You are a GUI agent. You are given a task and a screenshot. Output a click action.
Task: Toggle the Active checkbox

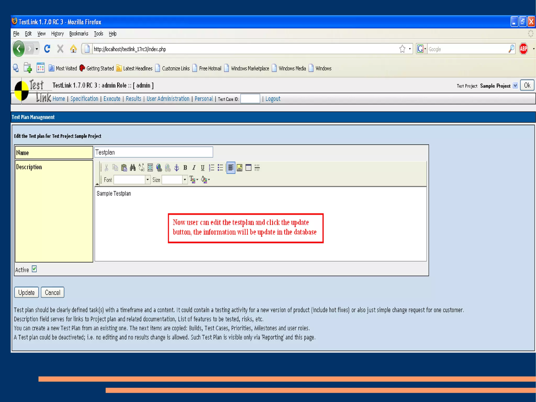coord(34,269)
